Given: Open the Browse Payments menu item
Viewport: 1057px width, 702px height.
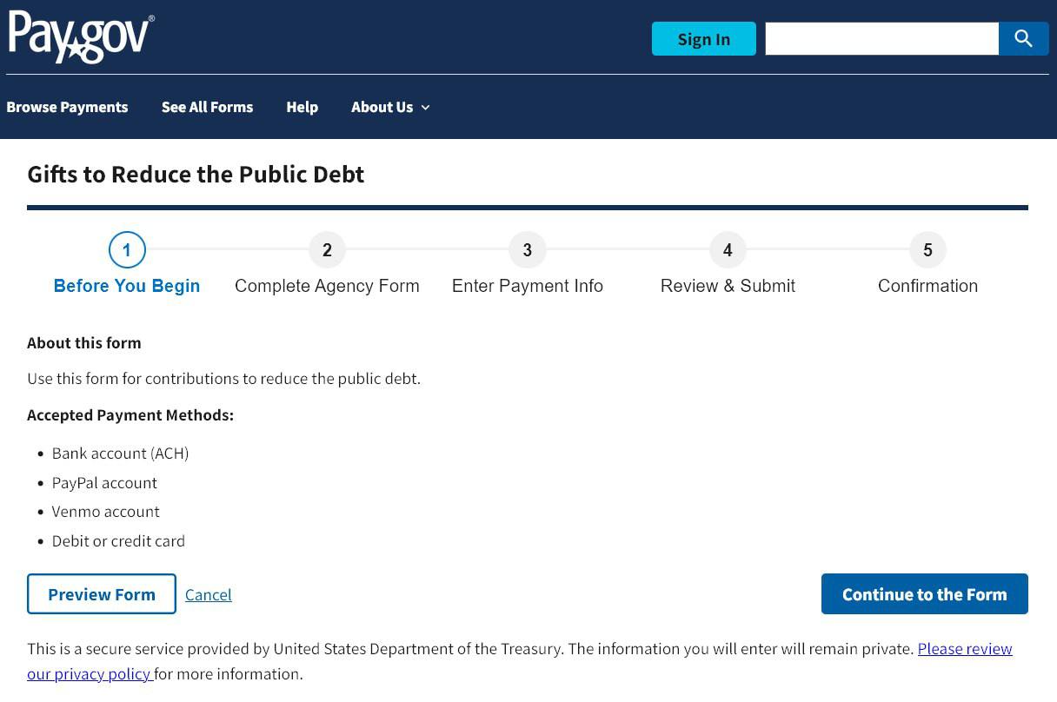Looking at the screenshot, I should 67,107.
